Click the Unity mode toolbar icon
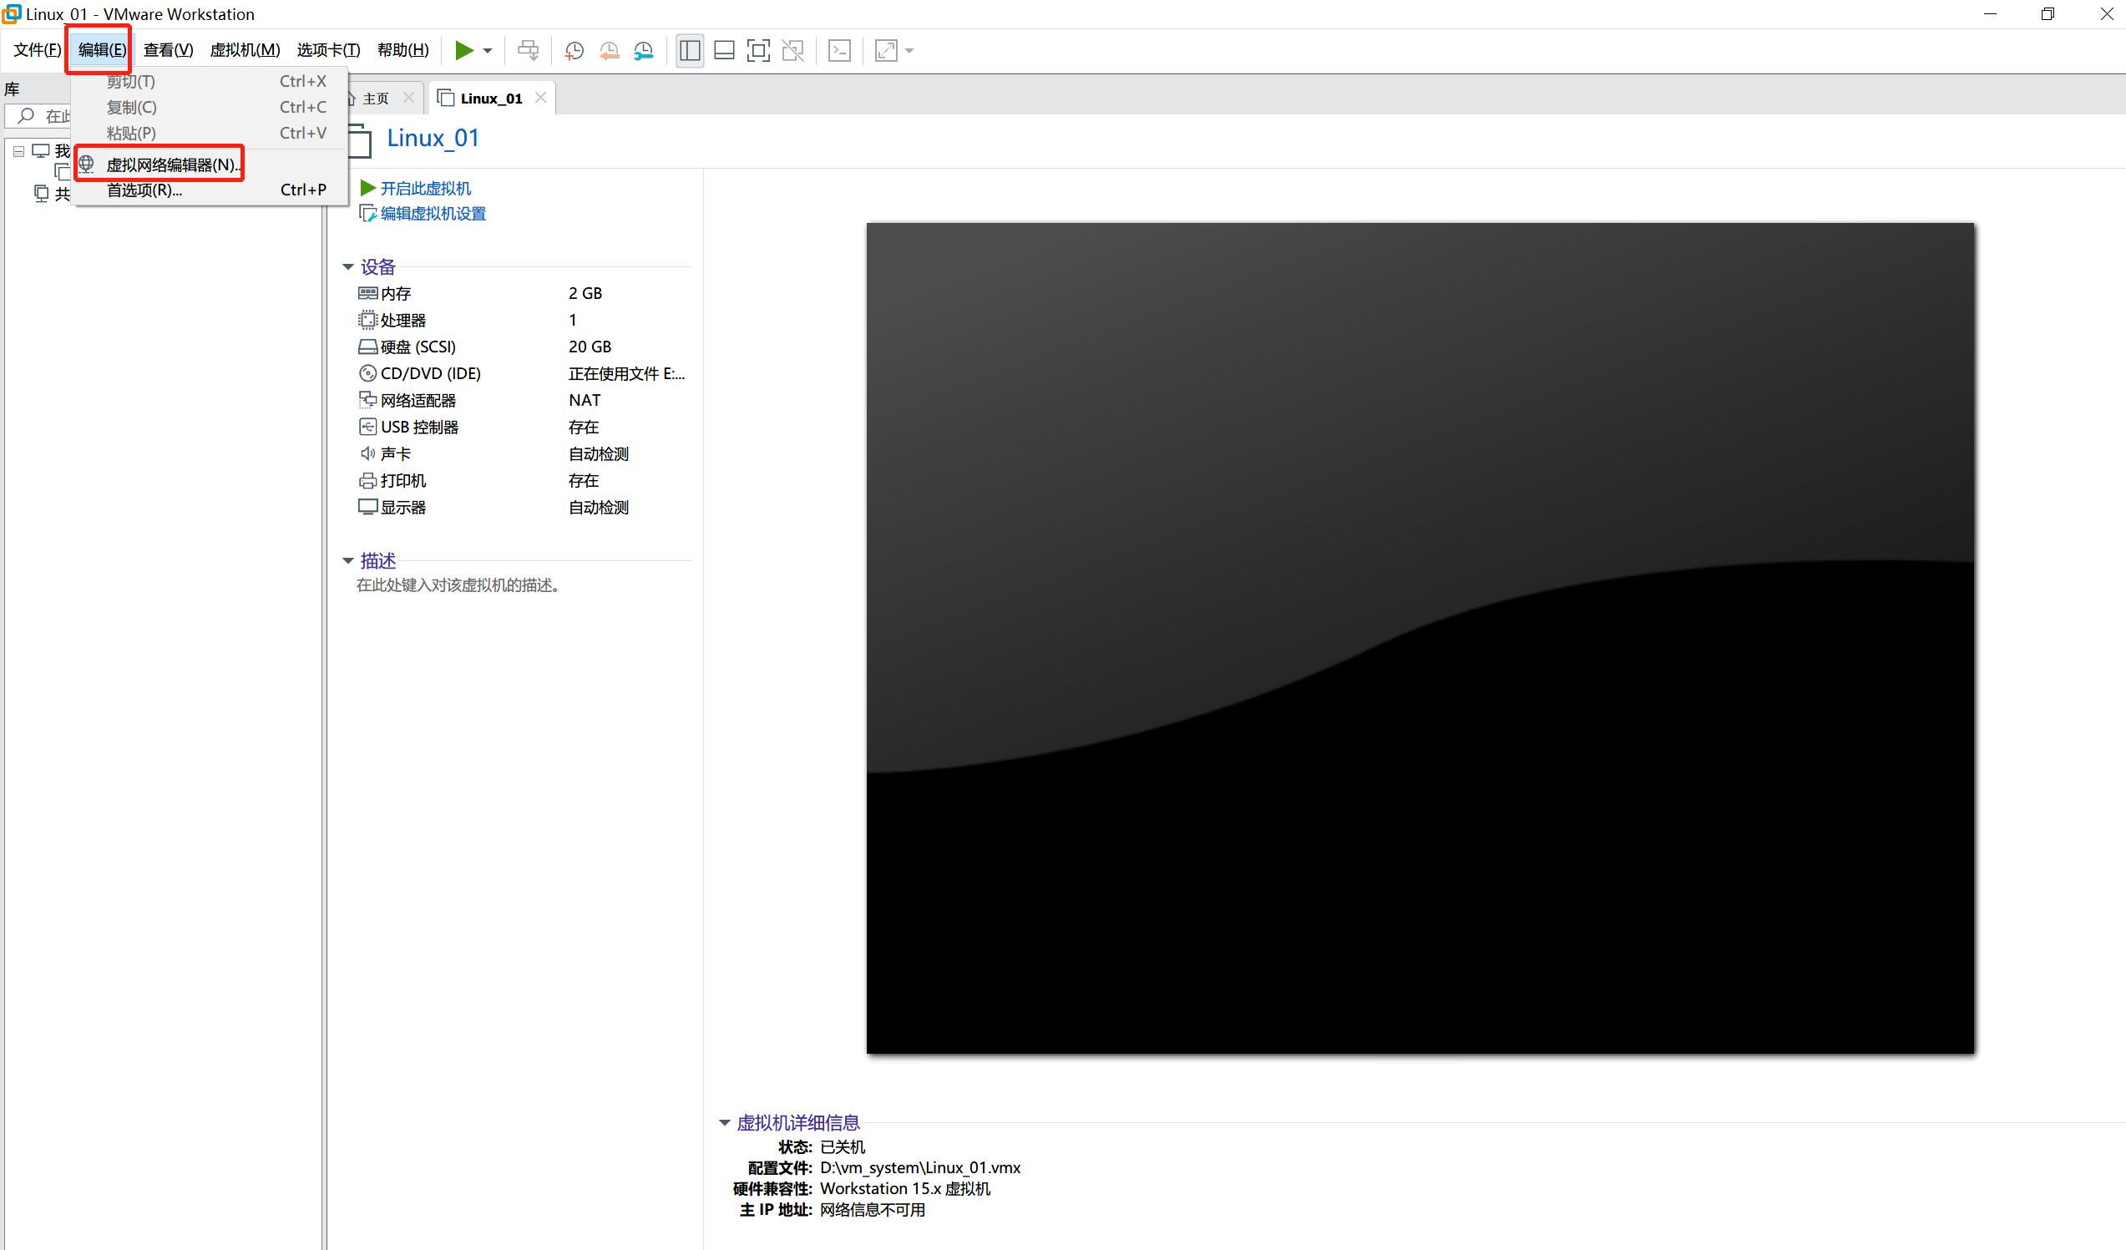Screen dimensions: 2126x1250 point(793,51)
